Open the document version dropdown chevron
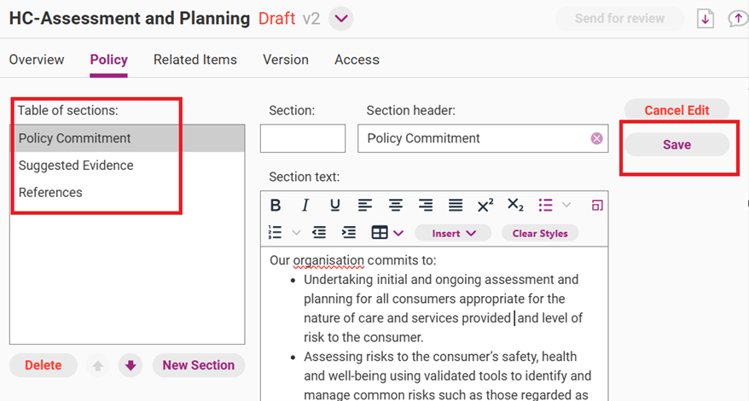The width and height of the screenshot is (749, 401). click(341, 19)
